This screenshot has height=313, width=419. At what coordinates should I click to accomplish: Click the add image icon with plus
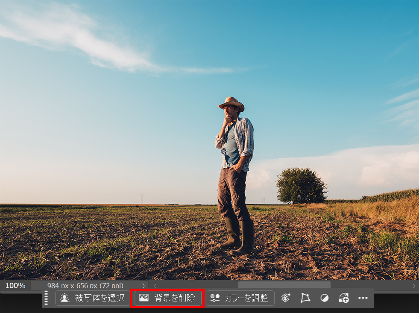point(344,298)
